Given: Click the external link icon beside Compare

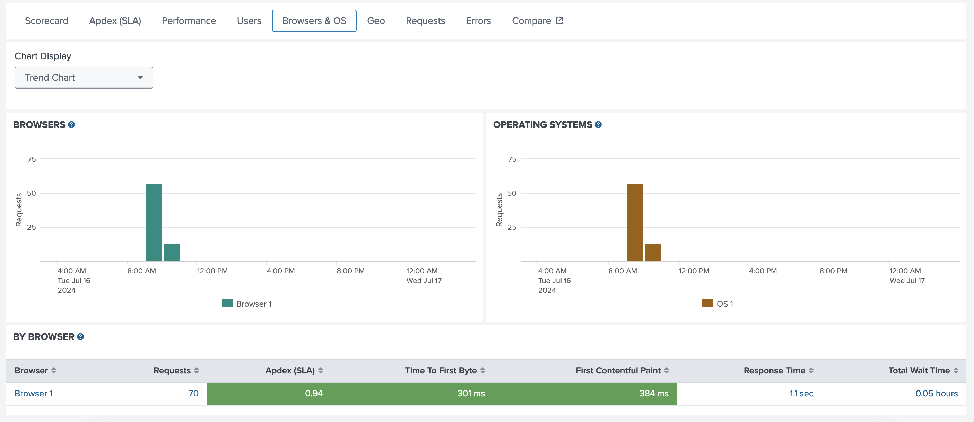Looking at the screenshot, I should click(559, 21).
